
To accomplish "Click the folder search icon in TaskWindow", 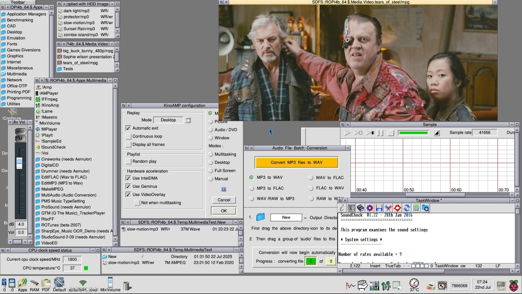I will pyautogui.click(x=425, y=208).
